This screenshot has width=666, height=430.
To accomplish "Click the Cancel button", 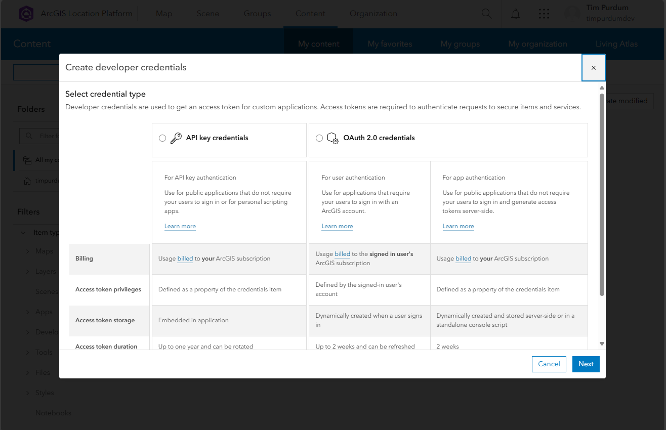I will [549, 364].
